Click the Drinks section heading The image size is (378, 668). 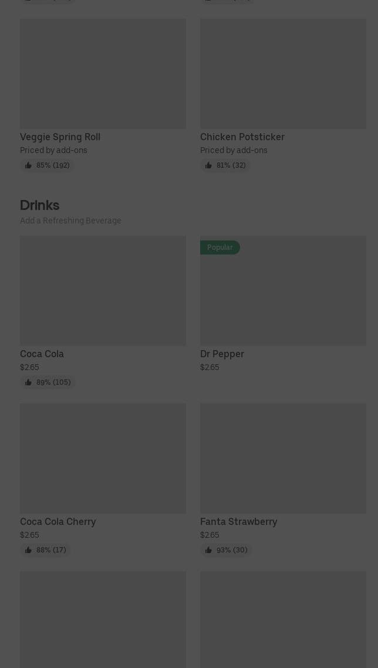click(x=40, y=205)
